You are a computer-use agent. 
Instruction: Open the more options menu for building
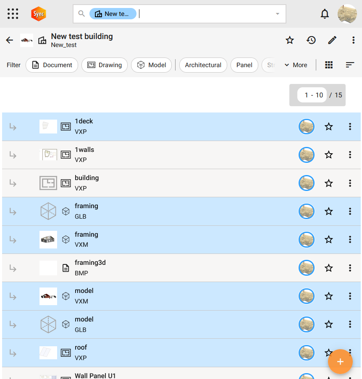350,183
